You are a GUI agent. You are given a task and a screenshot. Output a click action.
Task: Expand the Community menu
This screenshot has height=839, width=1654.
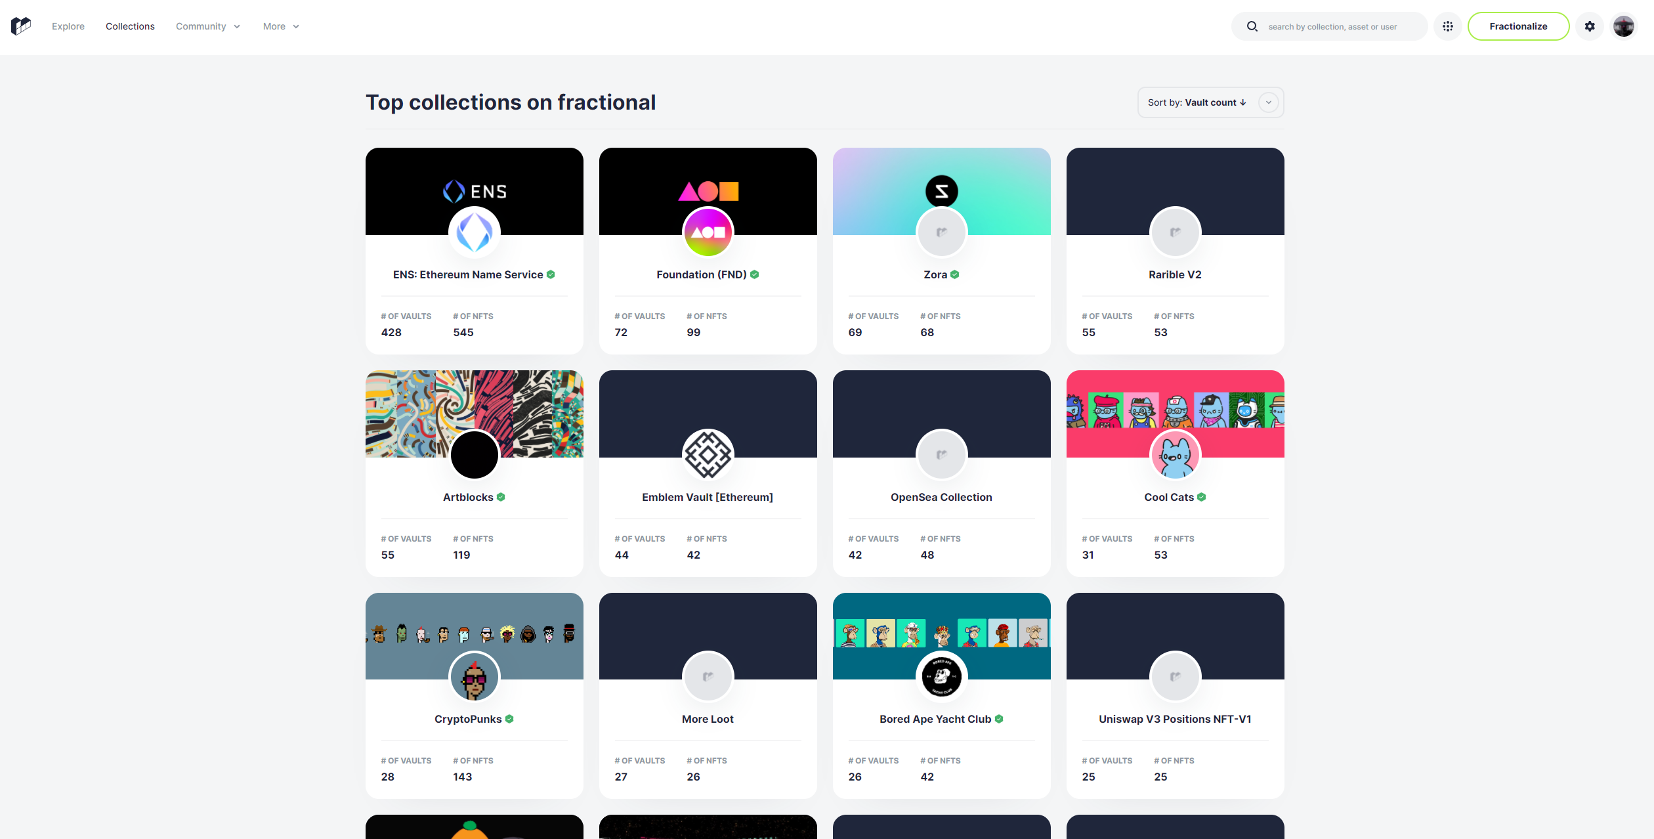click(x=208, y=26)
